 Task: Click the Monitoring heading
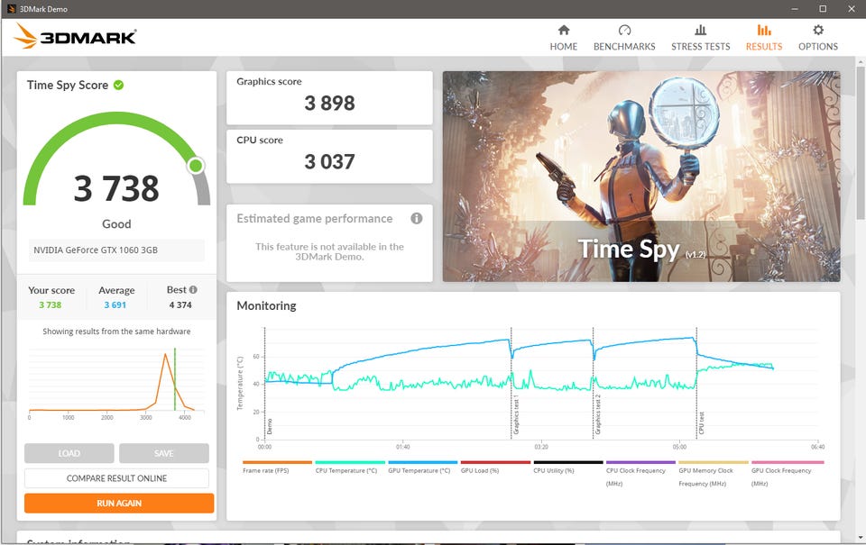[266, 305]
